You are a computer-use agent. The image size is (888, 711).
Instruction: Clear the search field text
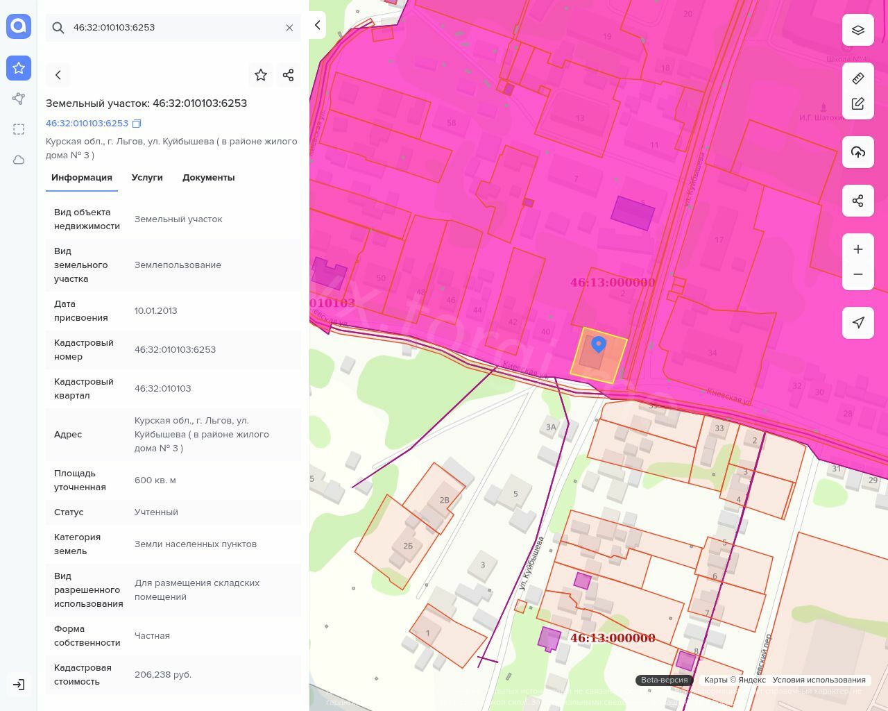click(289, 28)
